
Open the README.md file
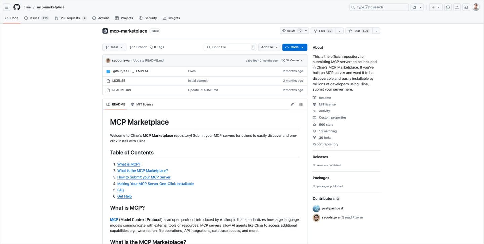click(x=121, y=90)
